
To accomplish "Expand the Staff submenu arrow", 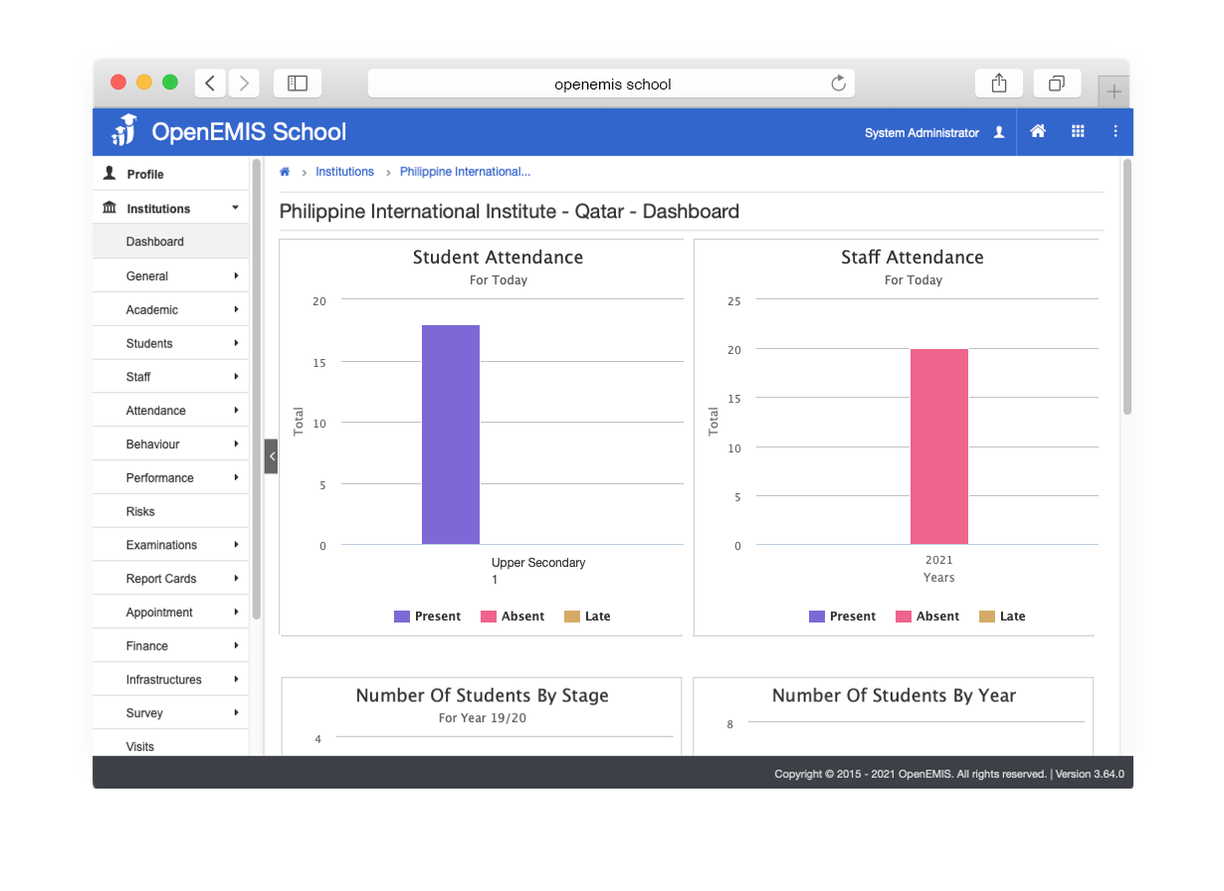I will [237, 377].
